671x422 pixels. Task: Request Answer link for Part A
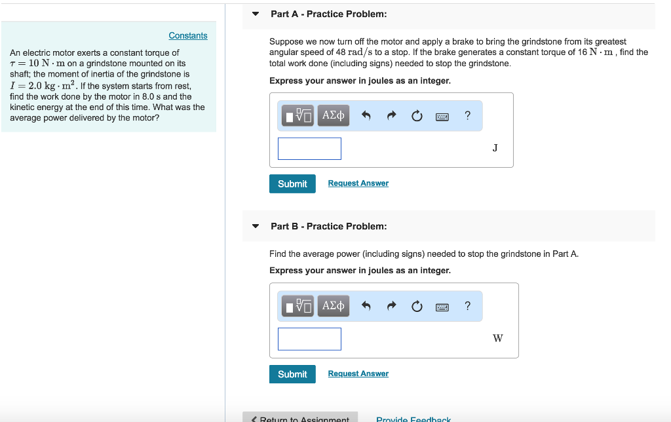[358, 183]
